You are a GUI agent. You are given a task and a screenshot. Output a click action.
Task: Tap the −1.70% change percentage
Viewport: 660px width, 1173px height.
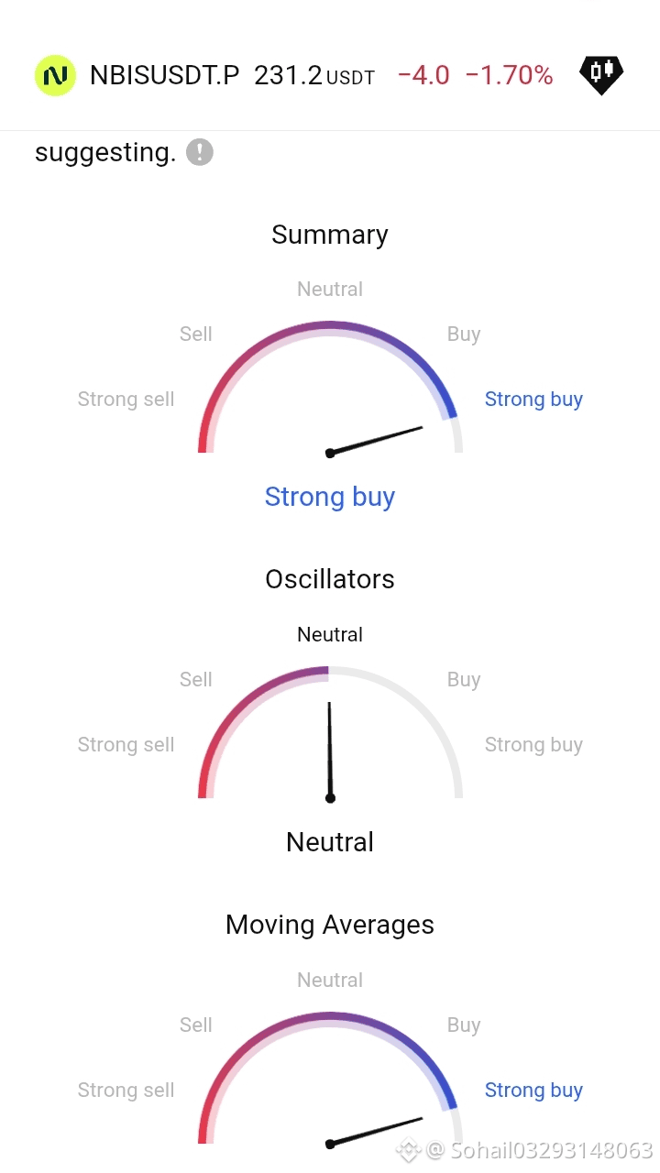click(510, 75)
